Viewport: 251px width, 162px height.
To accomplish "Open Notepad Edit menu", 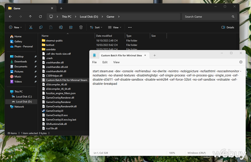I will pos(105,62).
